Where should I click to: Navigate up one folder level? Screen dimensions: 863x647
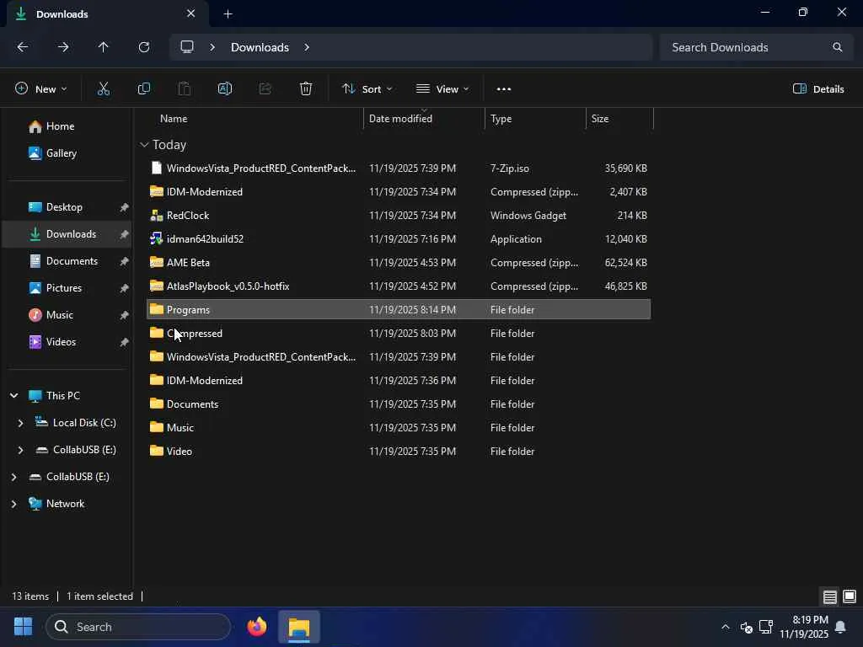pyautogui.click(x=104, y=47)
